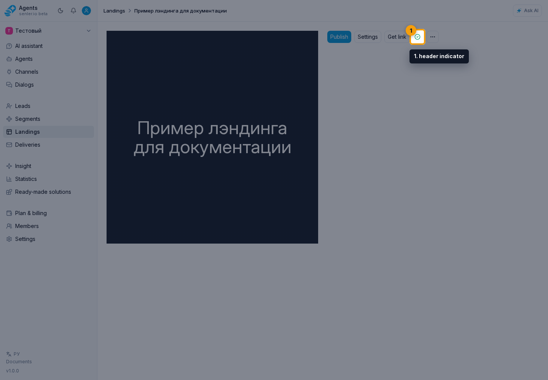Screen dimensions: 548x380
Task: Switch language via РУ toggle
Action: coord(13,354)
